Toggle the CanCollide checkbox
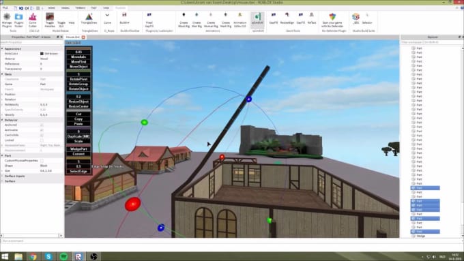The width and height of the screenshot is (464, 261). 42,135
